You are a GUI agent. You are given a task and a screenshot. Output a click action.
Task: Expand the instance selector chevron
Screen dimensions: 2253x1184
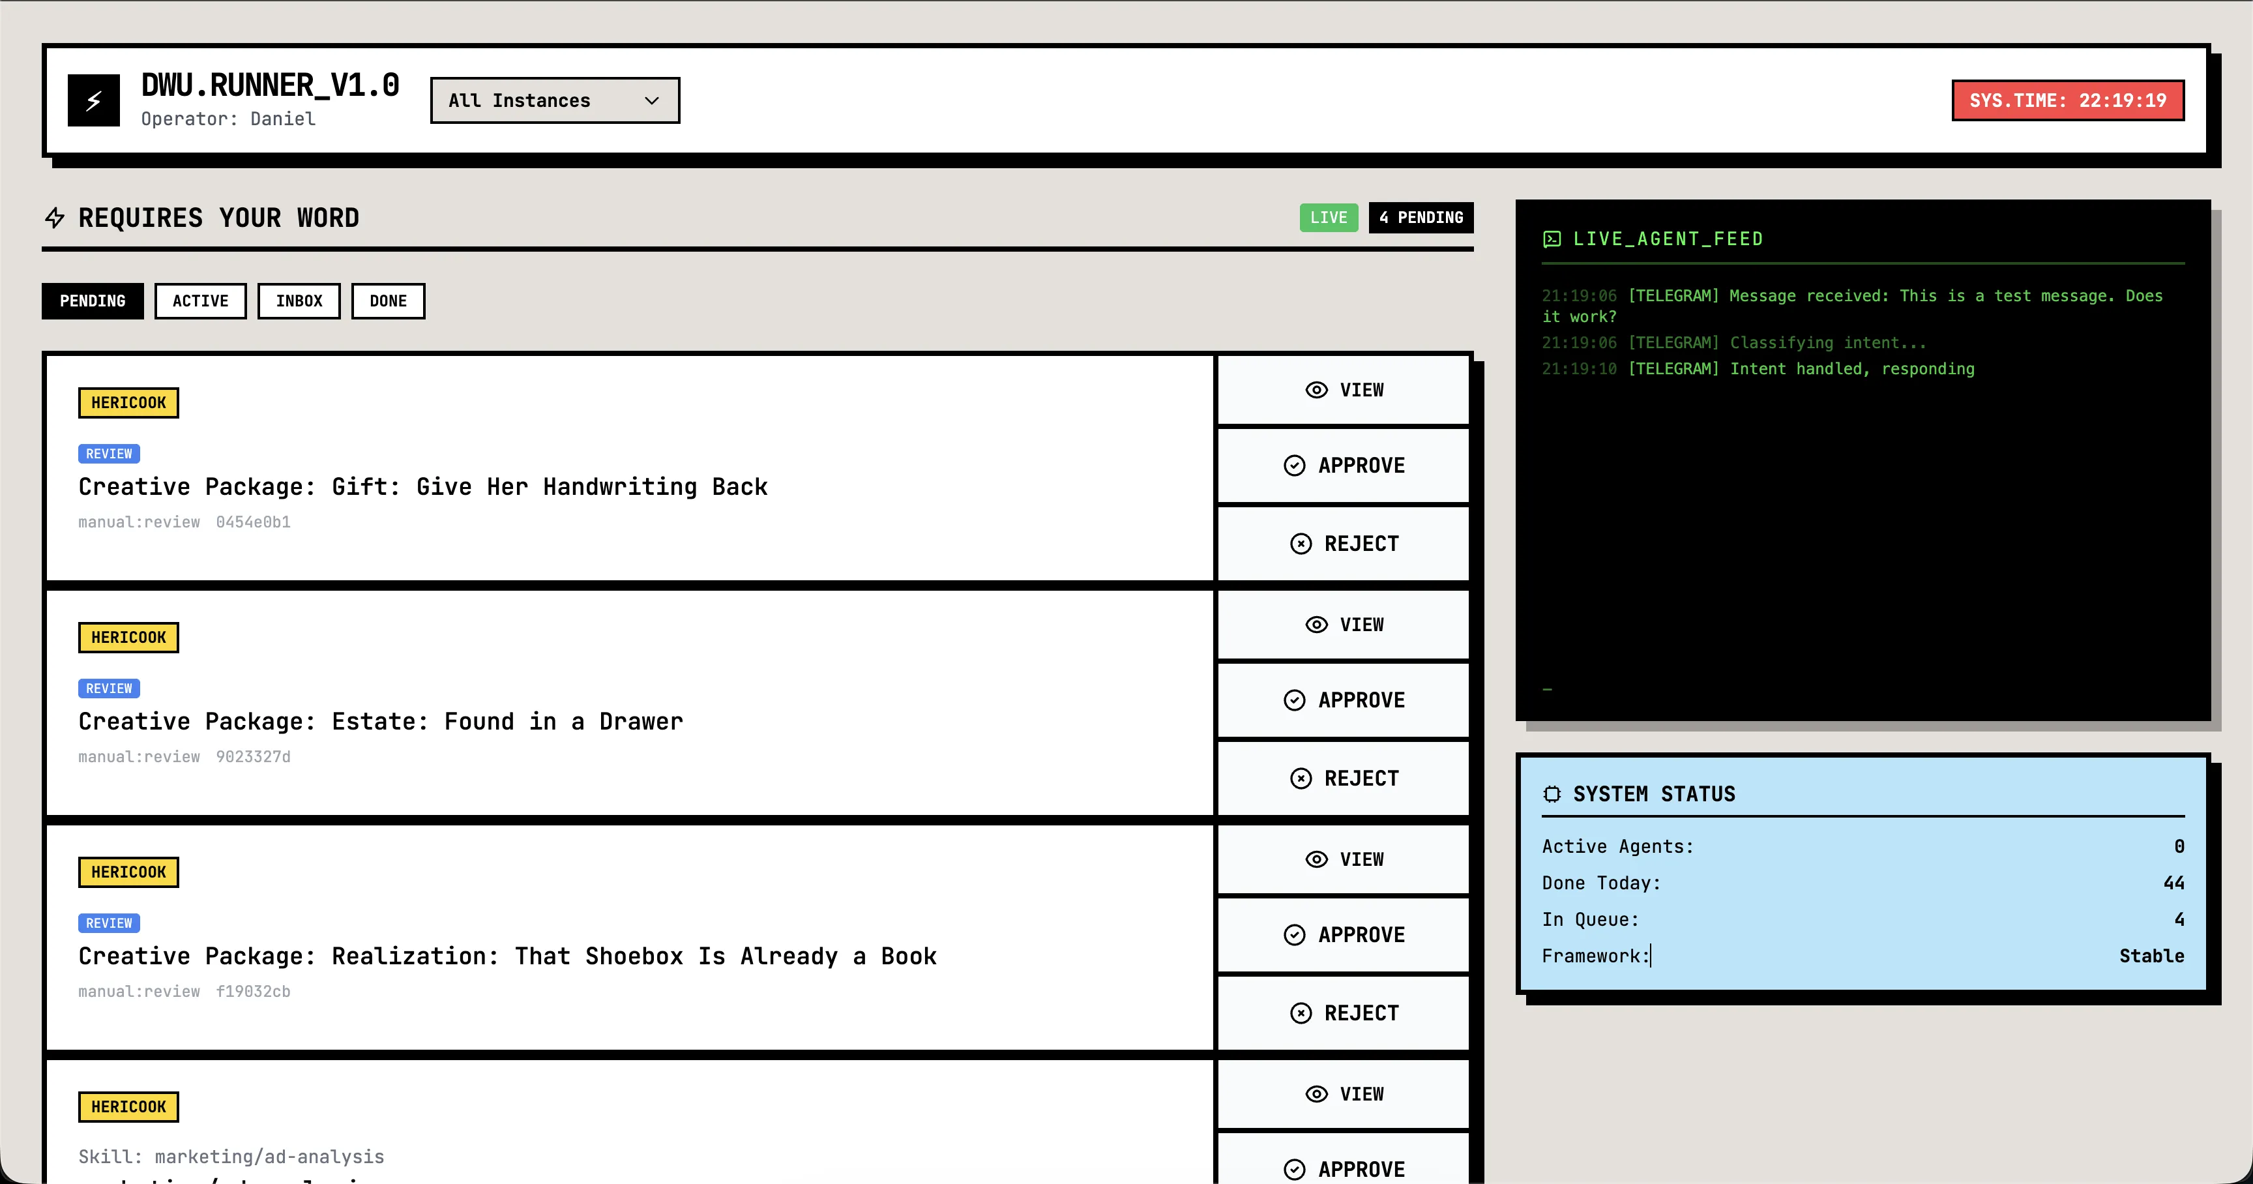tap(651, 100)
